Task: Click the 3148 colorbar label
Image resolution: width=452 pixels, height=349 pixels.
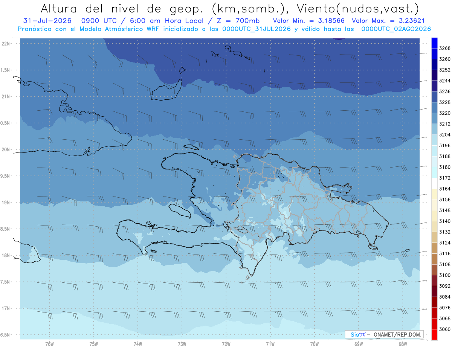Action: (445, 210)
